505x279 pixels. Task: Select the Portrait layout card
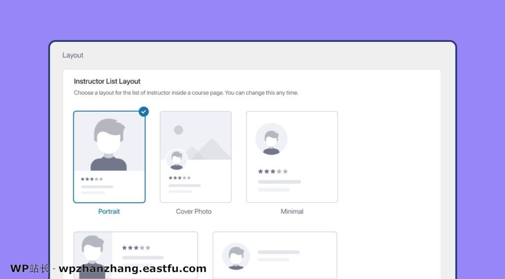(109, 157)
